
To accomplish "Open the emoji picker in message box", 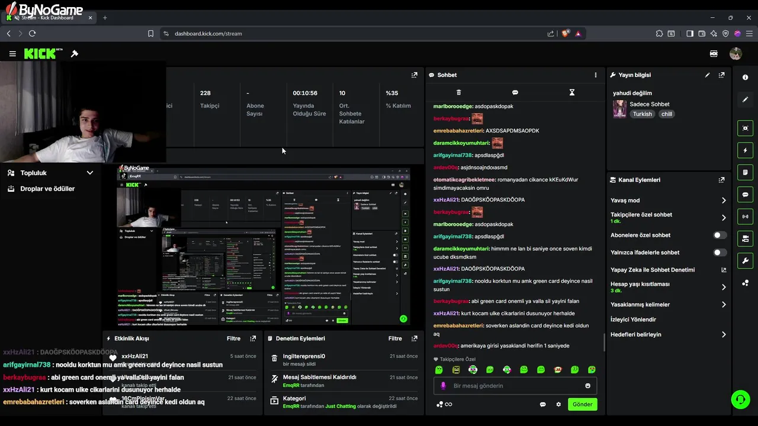I will click(x=588, y=386).
